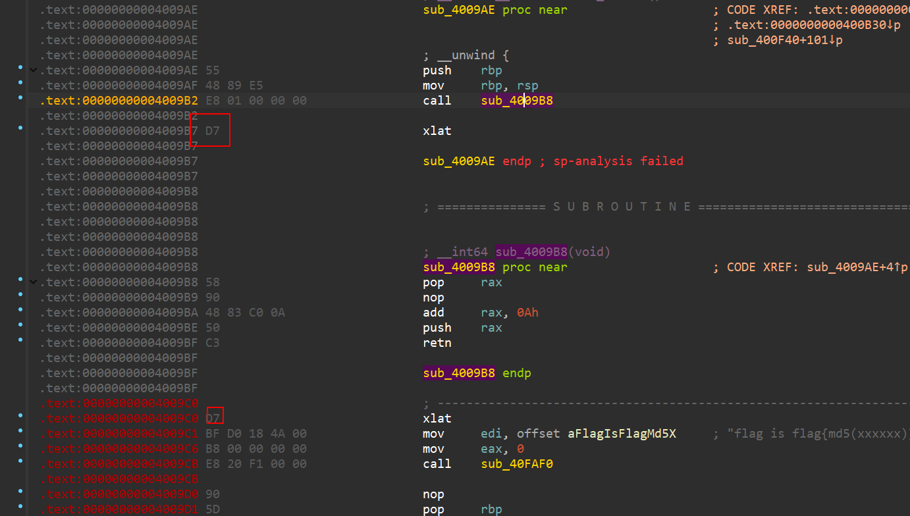Click the 'sp-analysis failed' comment

(x=618, y=161)
